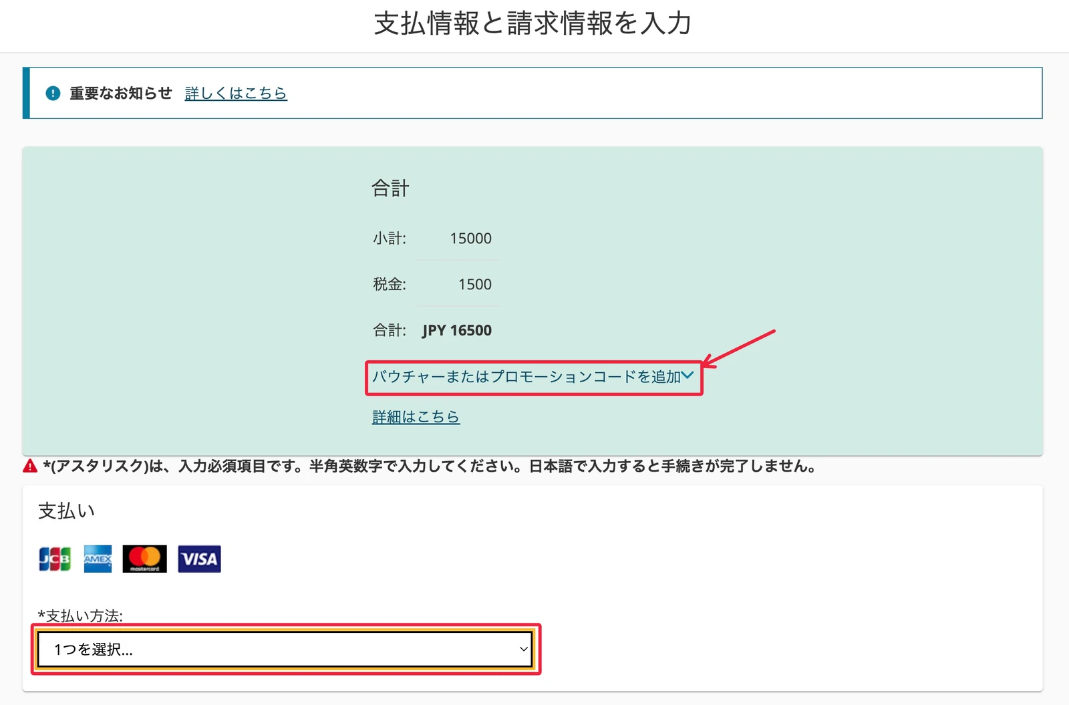Viewport: 1069px width, 705px height.
Task: Click the red warning triangle icon
Action: 30,466
